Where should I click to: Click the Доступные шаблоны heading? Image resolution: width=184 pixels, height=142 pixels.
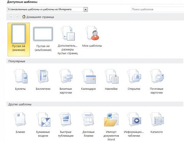(22, 2)
